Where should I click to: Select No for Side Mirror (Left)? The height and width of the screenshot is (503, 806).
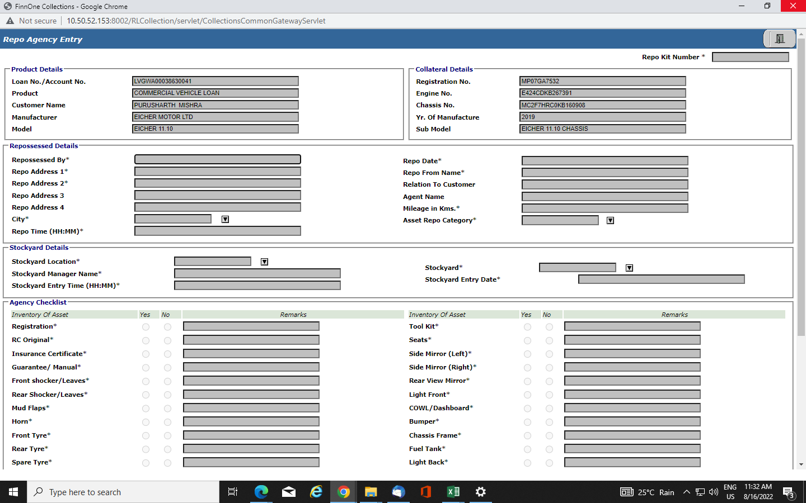pos(549,354)
